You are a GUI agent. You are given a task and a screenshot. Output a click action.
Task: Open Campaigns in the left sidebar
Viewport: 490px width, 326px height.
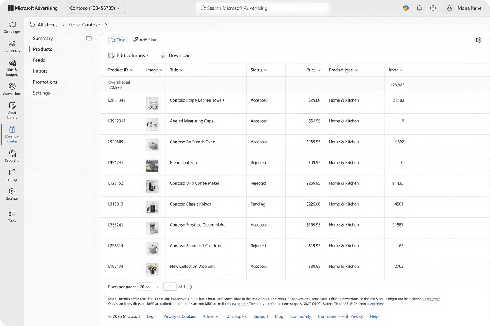(x=12, y=27)
